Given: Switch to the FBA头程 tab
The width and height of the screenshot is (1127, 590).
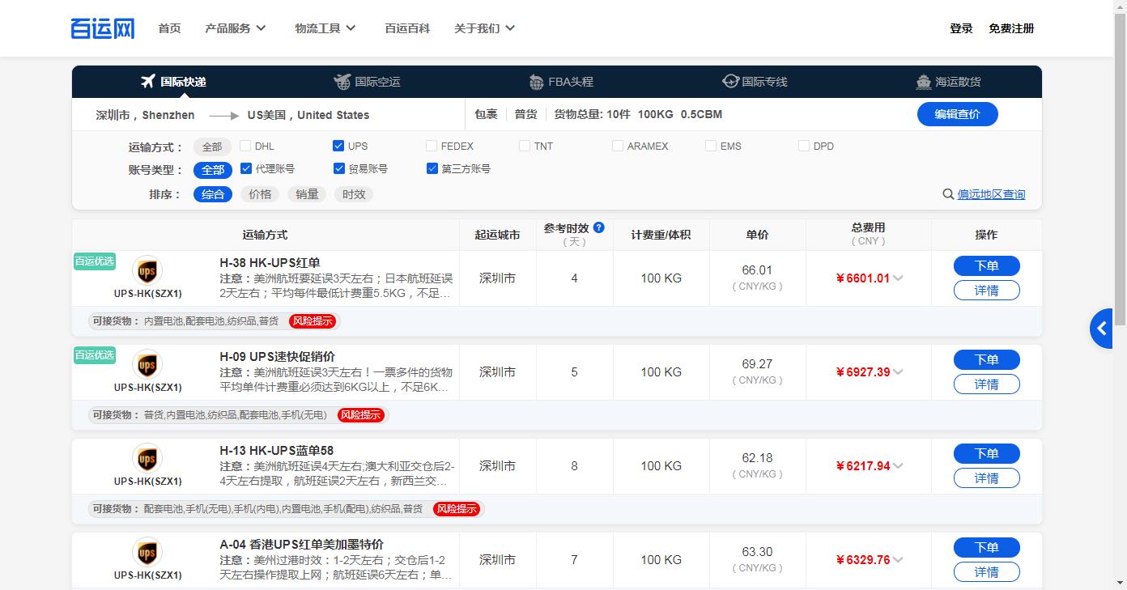Looking at the screenshot, I should [x=561, y=82].
